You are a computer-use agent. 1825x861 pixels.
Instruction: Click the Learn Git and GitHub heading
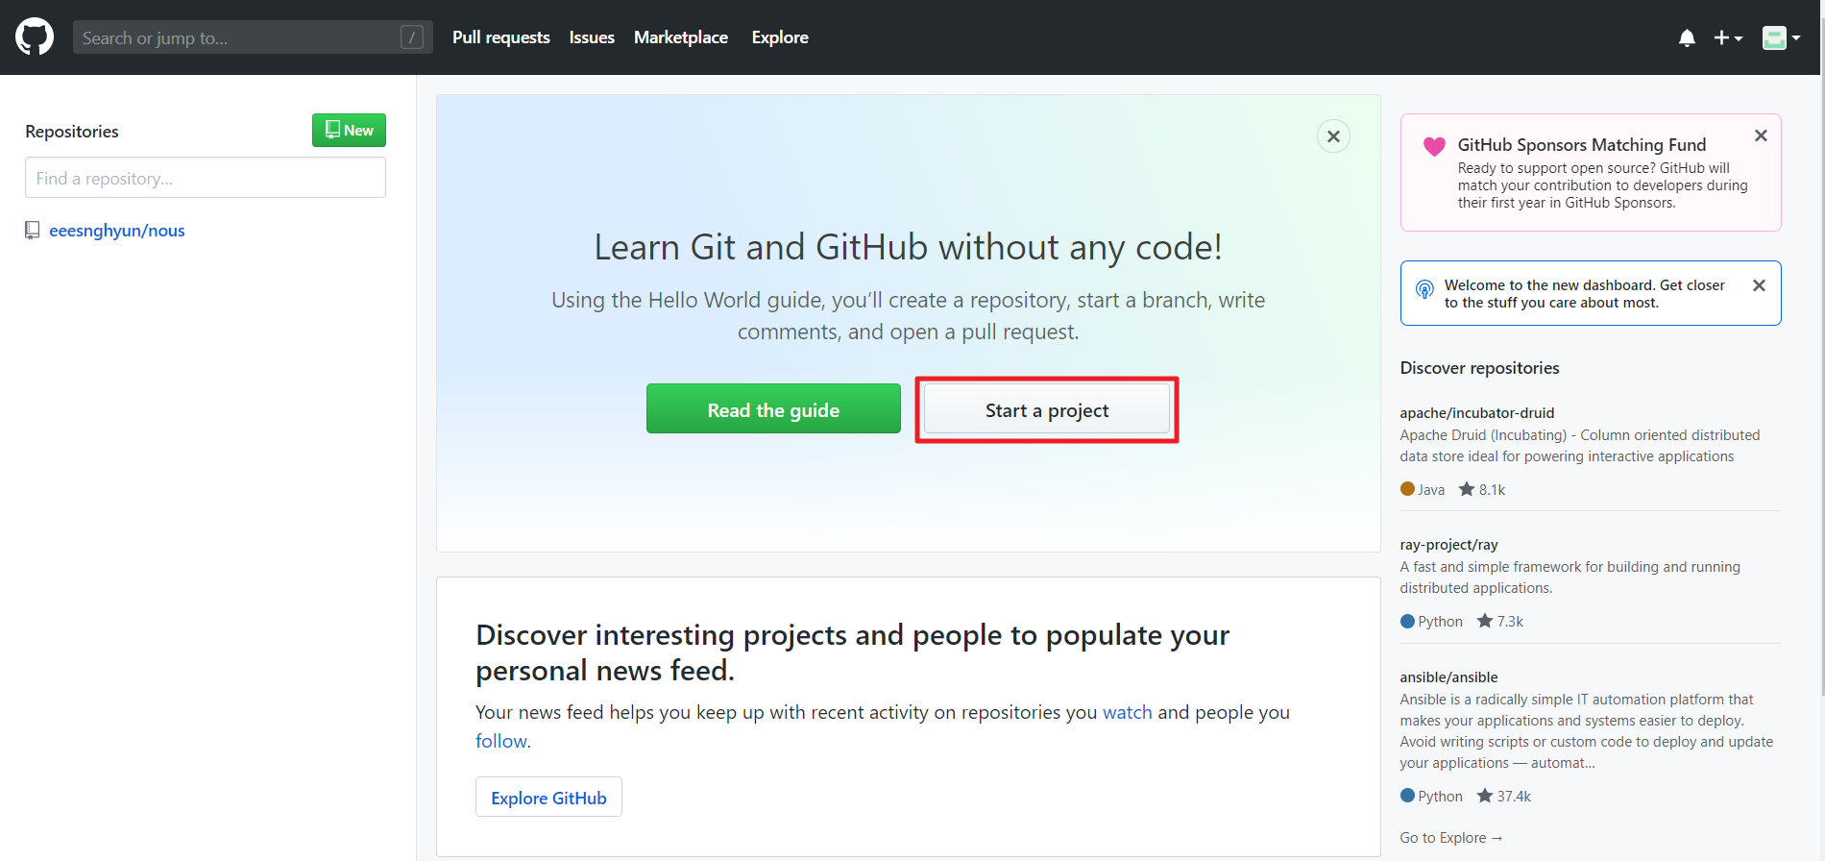pyautogui.click(x=908, y=247)
